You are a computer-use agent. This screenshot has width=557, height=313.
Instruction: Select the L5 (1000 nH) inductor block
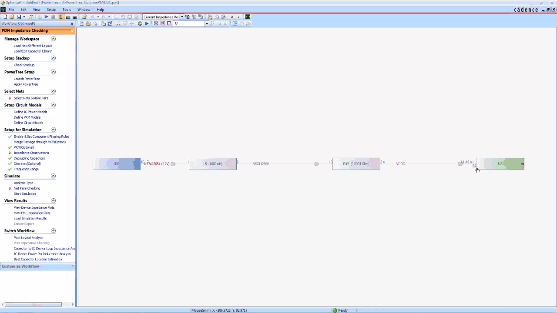(213, 164)
